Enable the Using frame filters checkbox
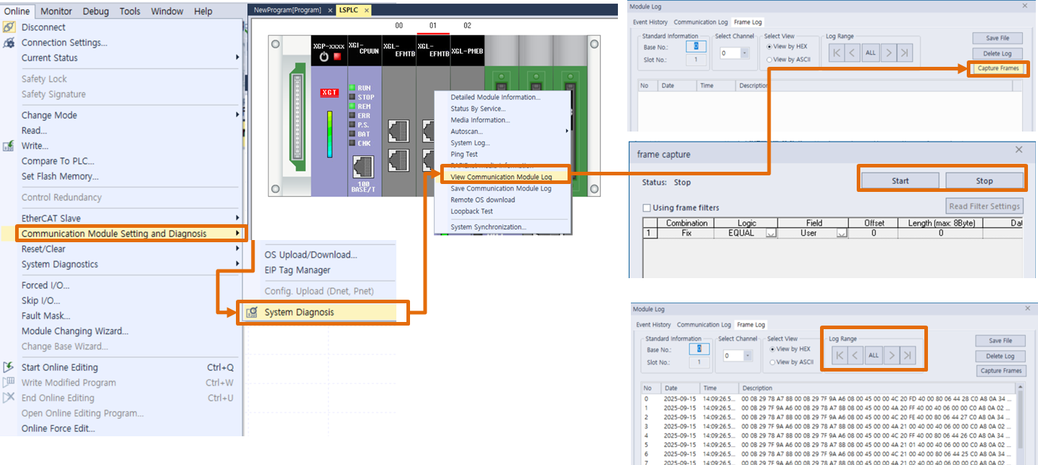This screenshot has width=1038, height=465. [646, 208]
